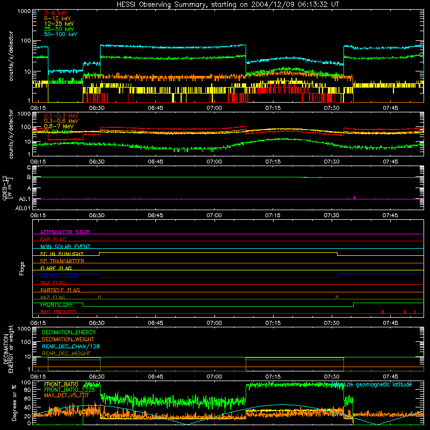Click the GOES-12 axis title
This screenshot has width=430, height=430.
[7, 188]
